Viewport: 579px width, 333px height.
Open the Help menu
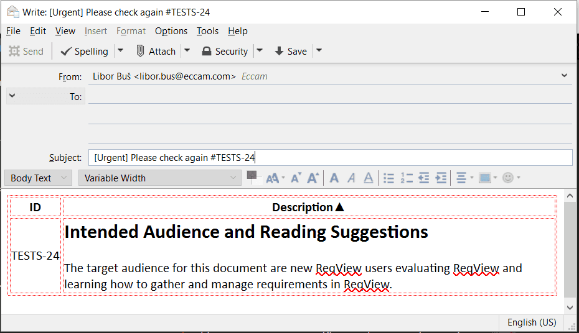coord(237,31)
